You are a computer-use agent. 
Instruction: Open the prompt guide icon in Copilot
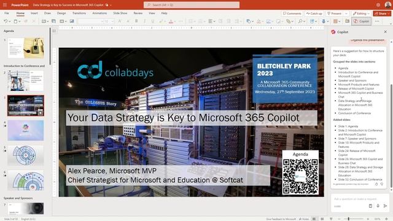pyautogui.click(x=370, y=206)
